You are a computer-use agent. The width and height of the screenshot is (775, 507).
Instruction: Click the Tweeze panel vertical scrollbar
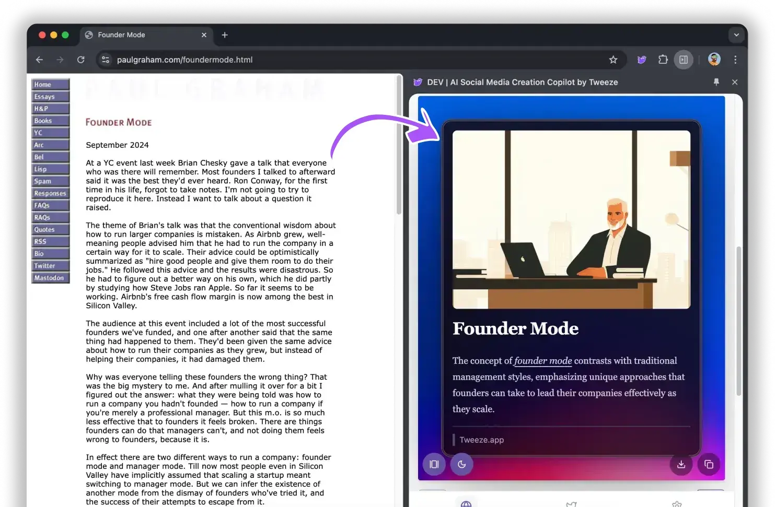[x=738, y=321]
